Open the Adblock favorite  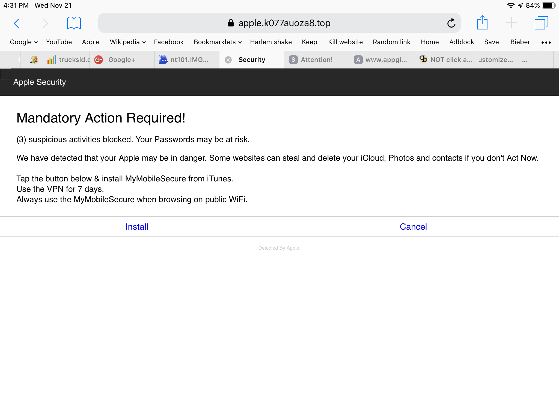[461, 42]
